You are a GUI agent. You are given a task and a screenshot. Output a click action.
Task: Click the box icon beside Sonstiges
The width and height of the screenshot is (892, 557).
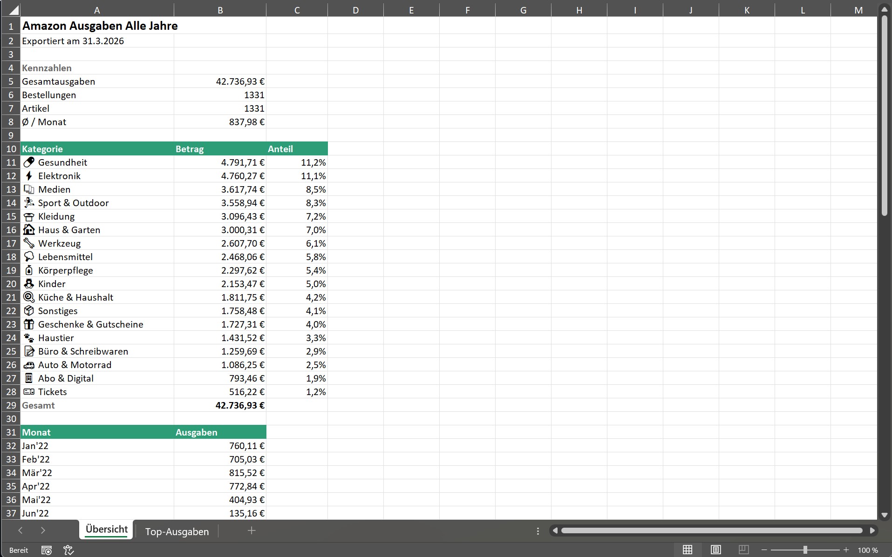point(29,310)
